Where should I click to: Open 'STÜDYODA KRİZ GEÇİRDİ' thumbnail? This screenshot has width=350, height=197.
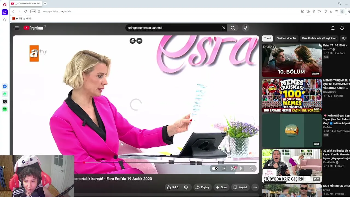pos(292,166)
